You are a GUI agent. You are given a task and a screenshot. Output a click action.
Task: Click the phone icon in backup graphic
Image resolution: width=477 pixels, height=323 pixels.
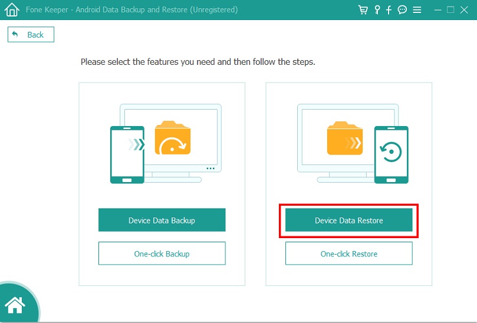[x=127, y=154]
